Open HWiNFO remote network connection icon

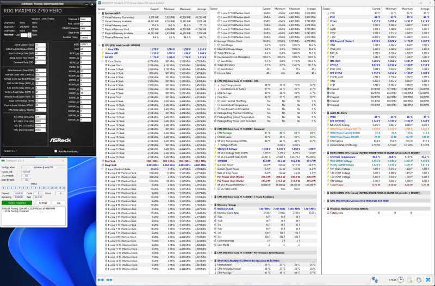[x=375, y=279]
